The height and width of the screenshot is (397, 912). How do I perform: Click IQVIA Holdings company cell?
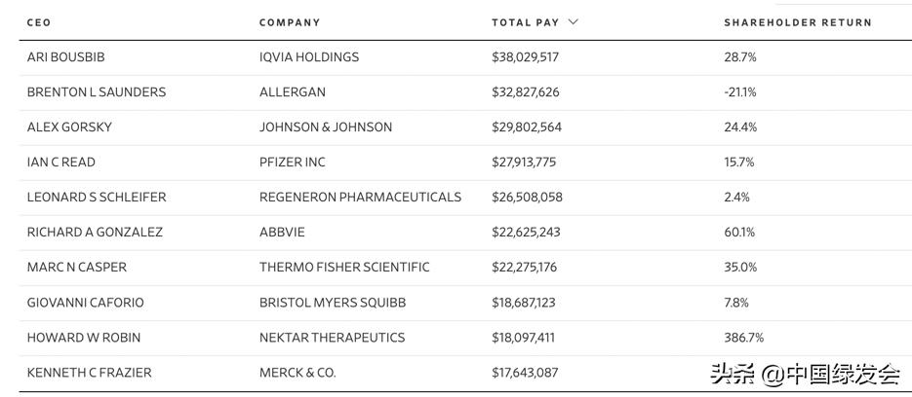(x=309, y=57)
